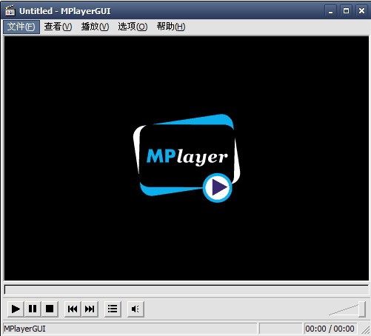
Task: Start playback with the Play button
Action: [16, 309]
